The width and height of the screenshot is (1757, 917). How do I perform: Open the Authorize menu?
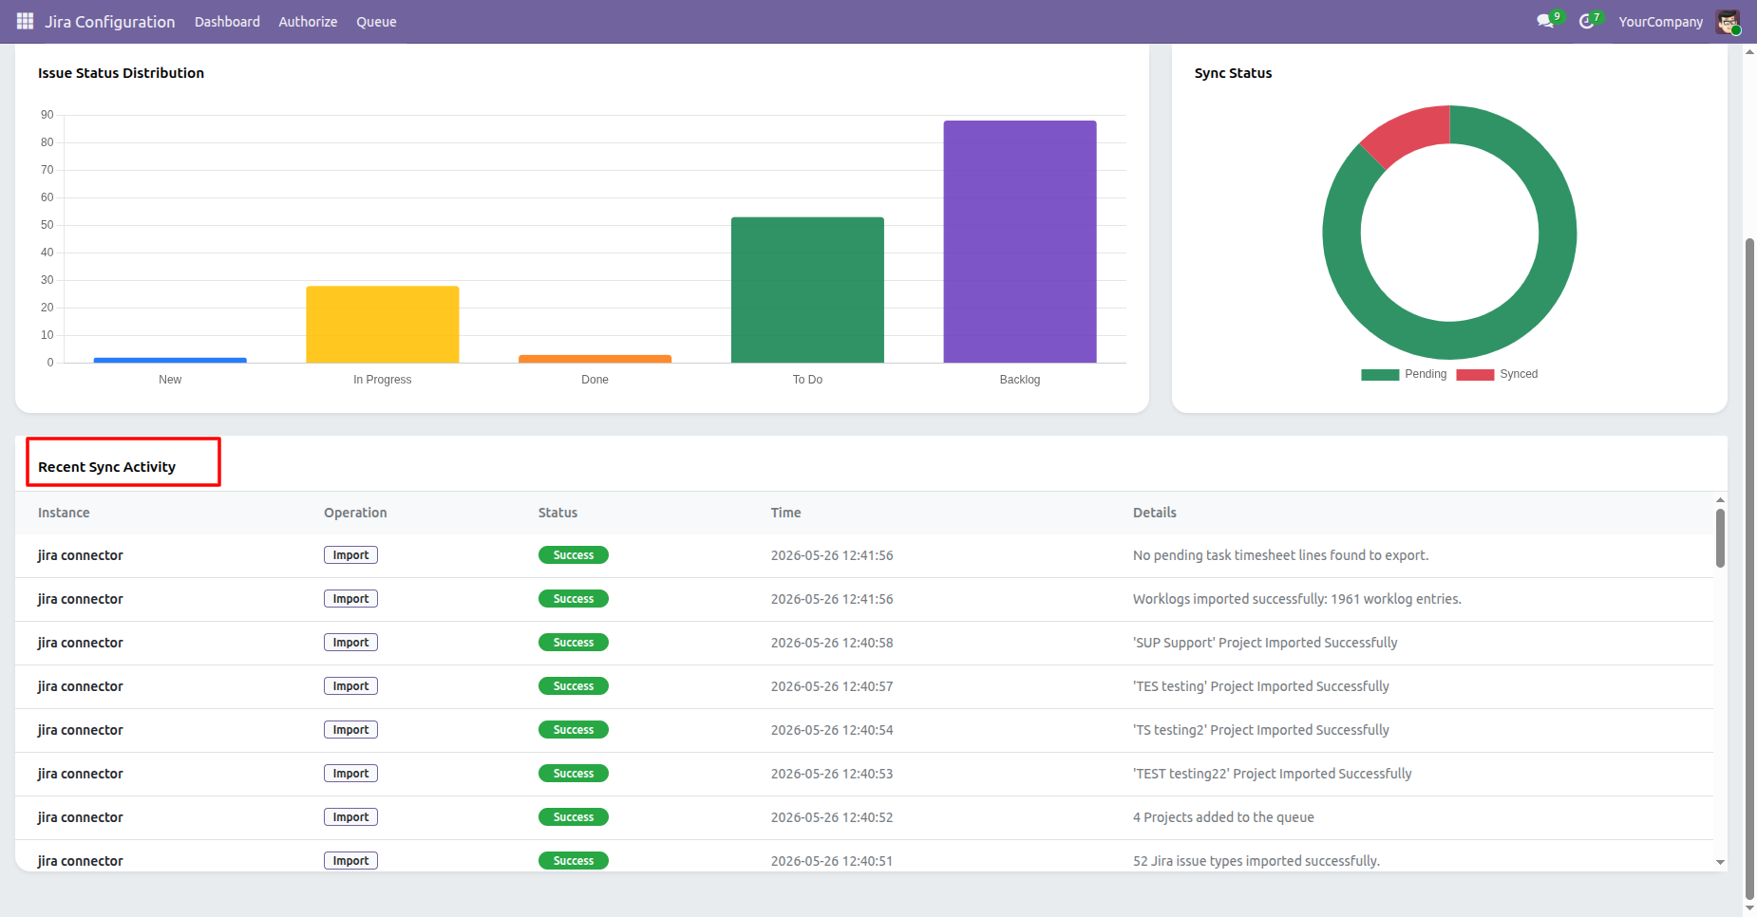(308, 21)
